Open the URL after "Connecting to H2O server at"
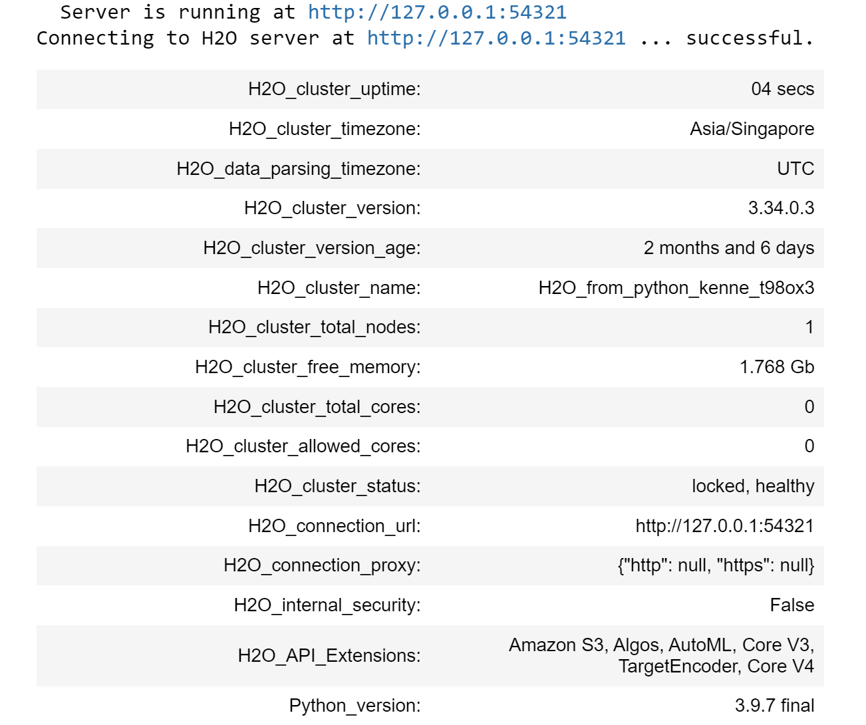This screenshot has width=866, height=725. point(496,39)
